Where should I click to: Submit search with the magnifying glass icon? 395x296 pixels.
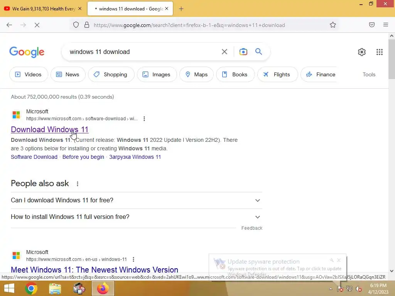coord(258,52)
